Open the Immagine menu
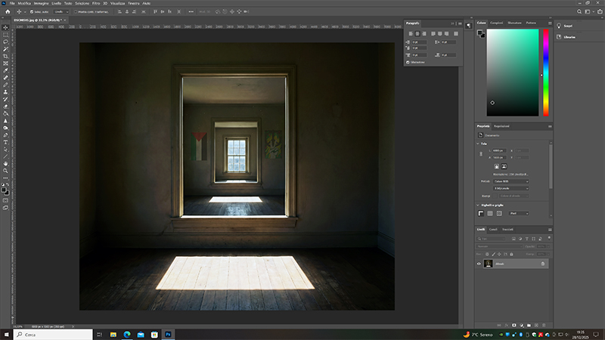The image size is (605, 340). coord(41,3)
